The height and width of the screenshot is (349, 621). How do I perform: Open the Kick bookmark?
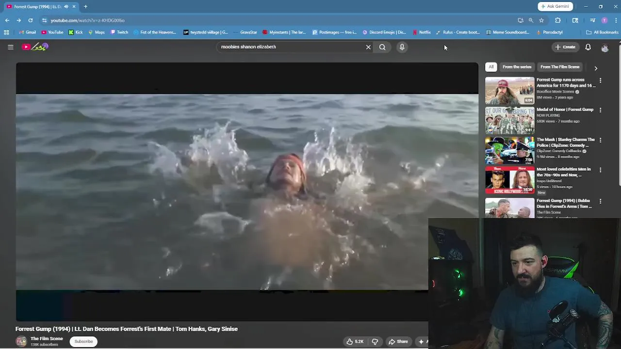(x=76, y=32)
